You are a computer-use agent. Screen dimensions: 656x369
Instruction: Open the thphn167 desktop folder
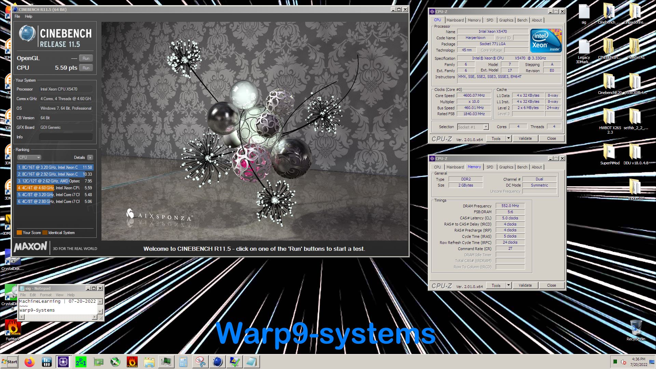coord(635,189)
